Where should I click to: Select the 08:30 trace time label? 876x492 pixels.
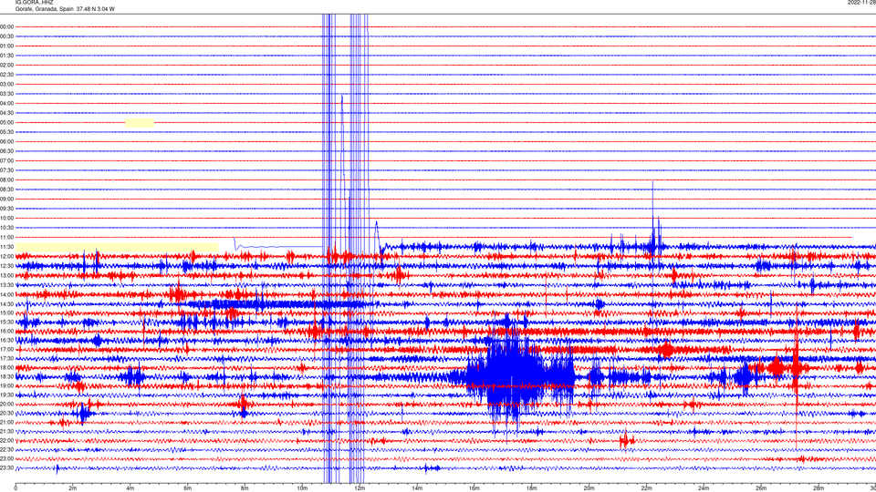pyautogui.click(x=6, y=190)
